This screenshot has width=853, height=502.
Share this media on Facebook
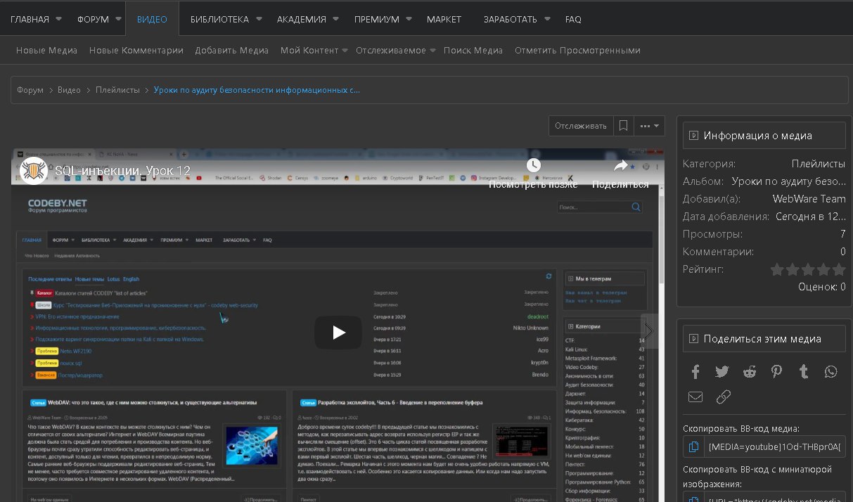(695, 371)
